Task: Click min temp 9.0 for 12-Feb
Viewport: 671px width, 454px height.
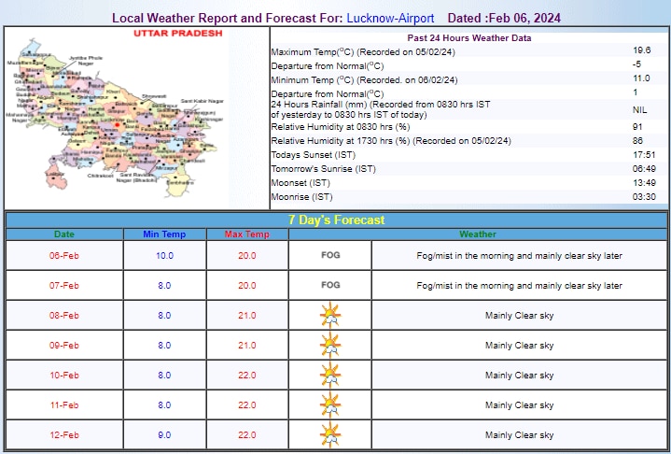Action: pyautogui.click(x=164, y=435)
